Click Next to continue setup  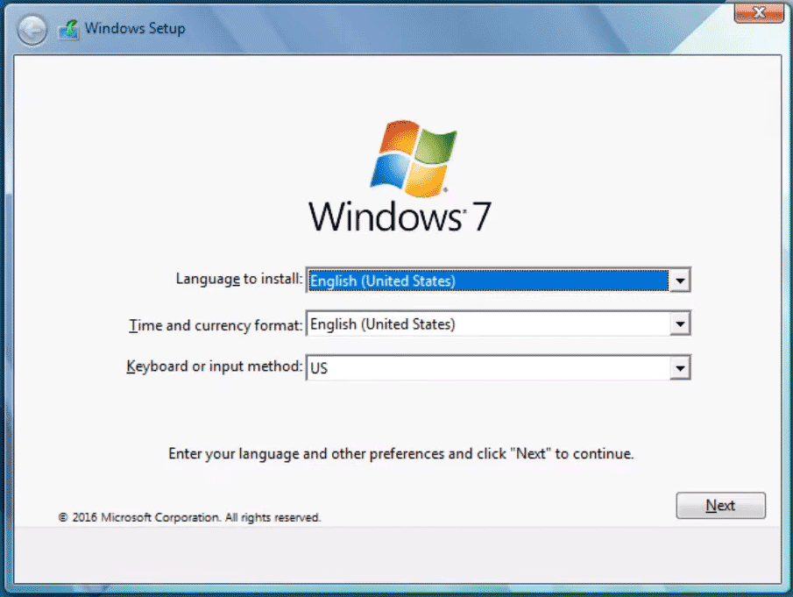click(720, 506)
